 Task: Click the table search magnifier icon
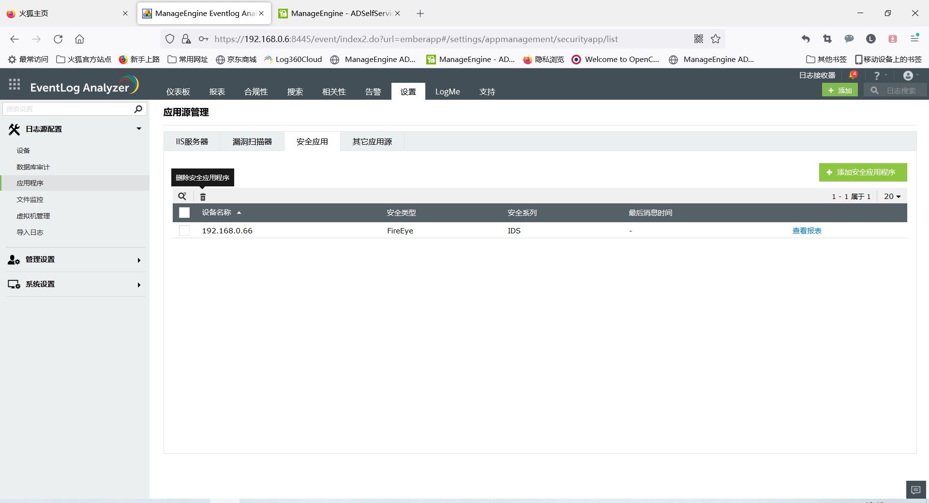[182, 196]
